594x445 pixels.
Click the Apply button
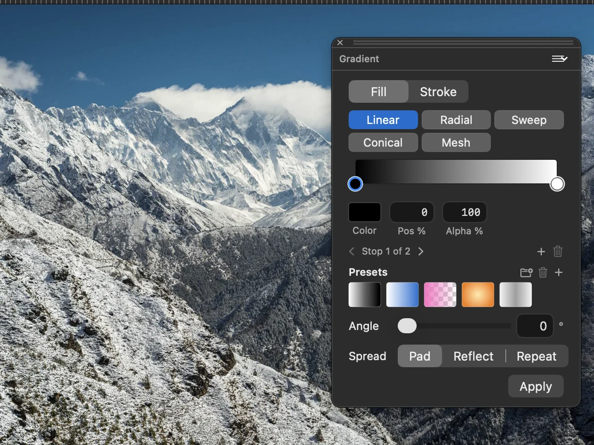point(536,387)
